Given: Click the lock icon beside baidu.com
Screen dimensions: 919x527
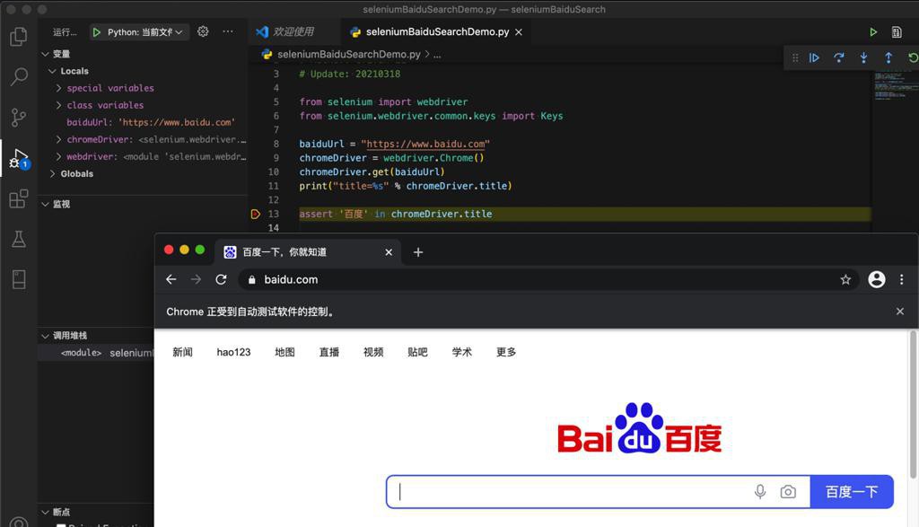Looking at the screenshot, I should point(252,279).
